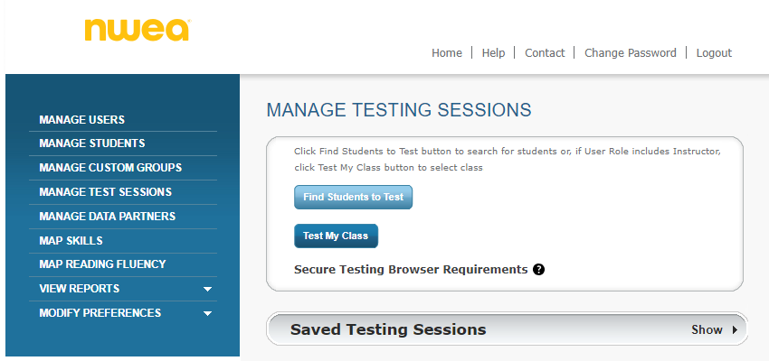
Task: Open Manage Users from the sidebar
Action: [x=82, y=119]
